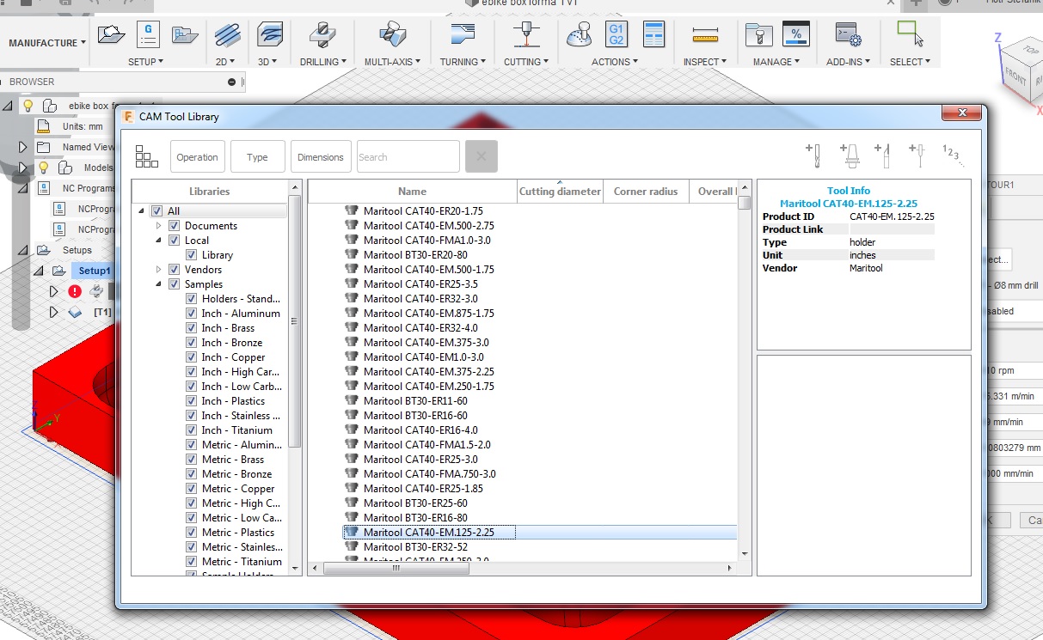Uncheck the Inch - Aluminum checkbox
Screen dimensions: 1043x640
[x=191, y=314]
